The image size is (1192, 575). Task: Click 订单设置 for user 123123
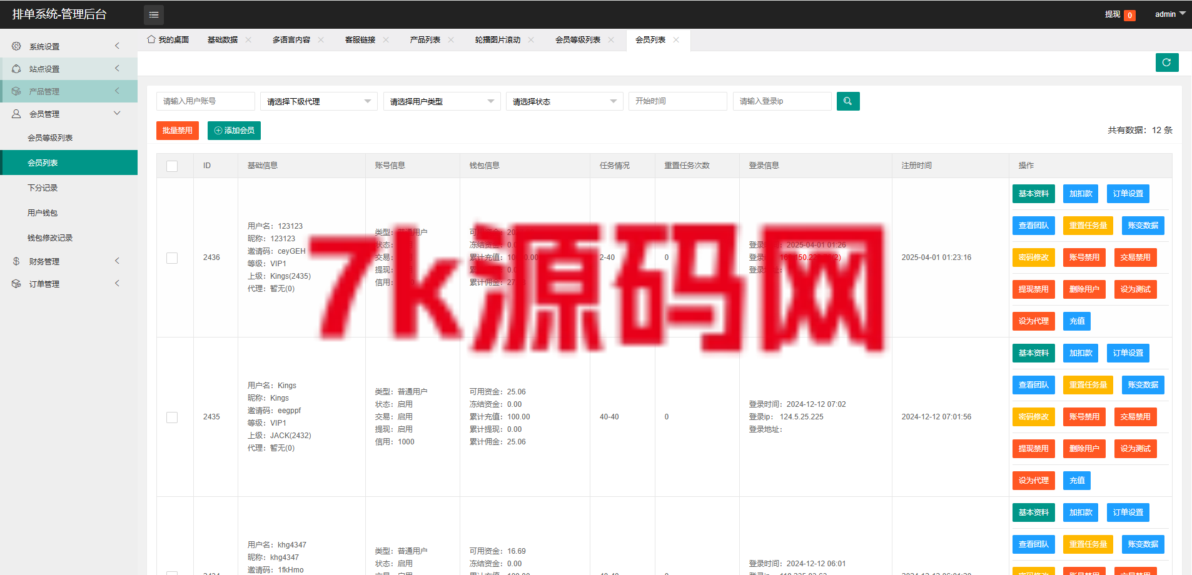[1128, 194]
